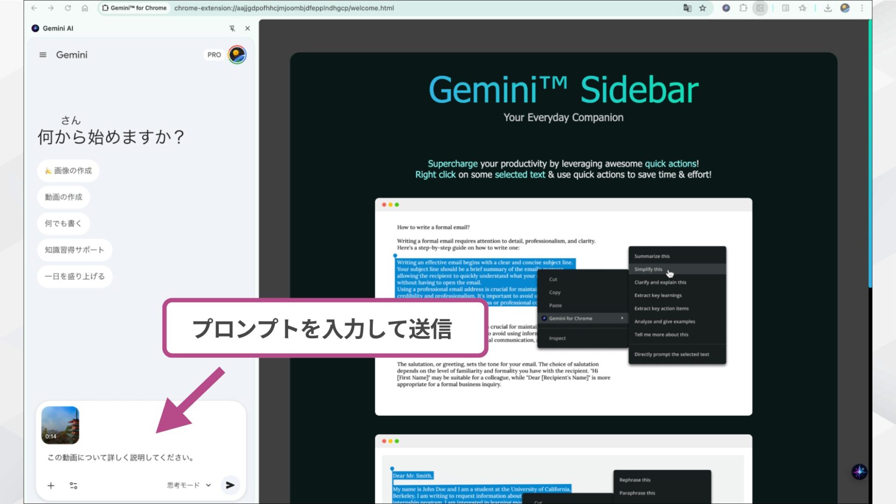Viewport: 896px width, 504px height.
Task: Click the Gemini AI logo in sidebar header
Action: pyautogui.click(x=35, y=28)
